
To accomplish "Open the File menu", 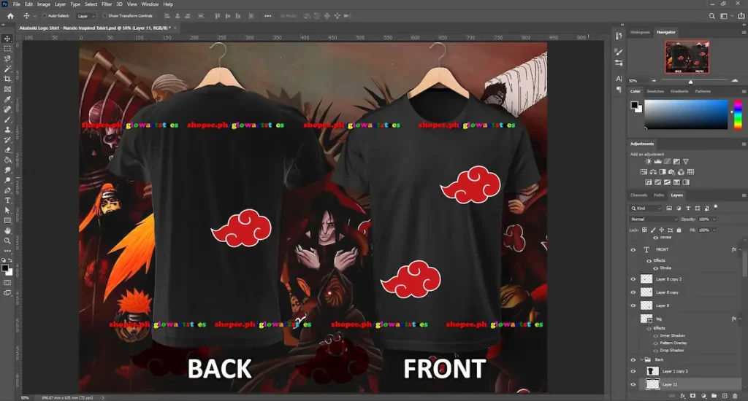I will pos(17,4).
